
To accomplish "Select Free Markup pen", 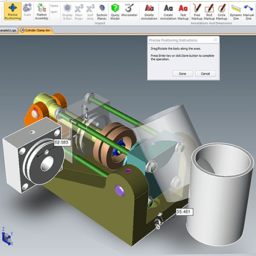I will pyautogui.click(x=197, y=12).
